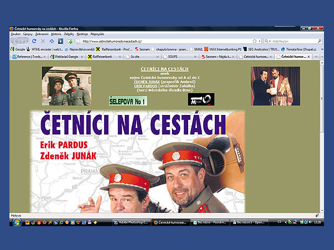Click the theatre stage photo thumbnail
Image resolution: width=334 pixels, height=250 pixels.
click(276, 86)
